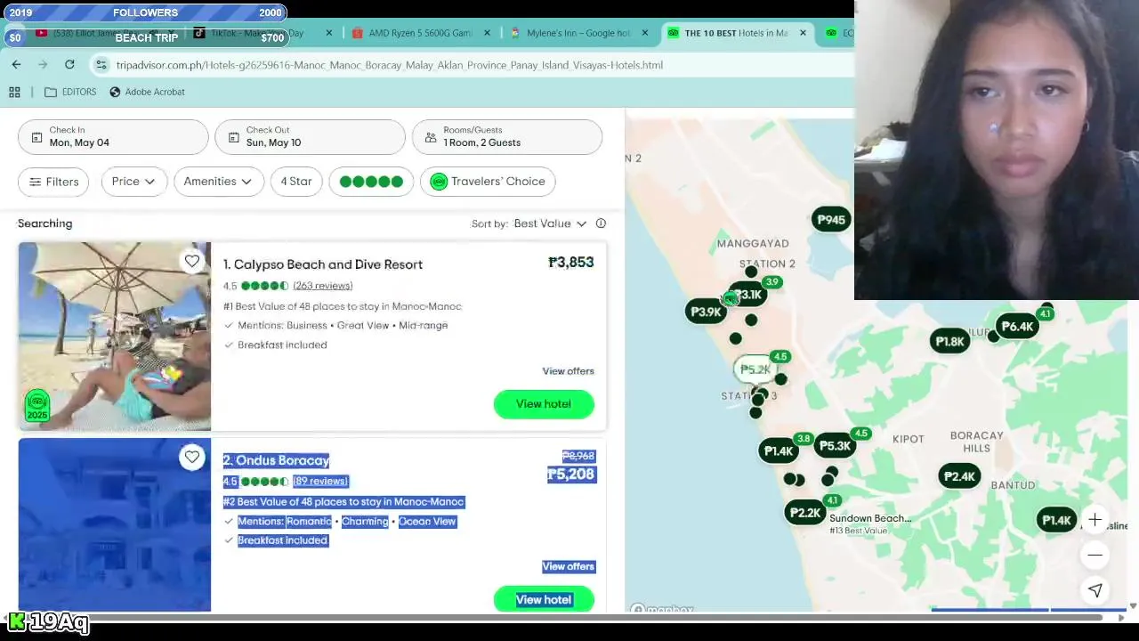The image size is (1139, 641).
Task: Open Calypso Beach resort photo thumbnail
Action: pyautogui.click(x=115, y=337)
